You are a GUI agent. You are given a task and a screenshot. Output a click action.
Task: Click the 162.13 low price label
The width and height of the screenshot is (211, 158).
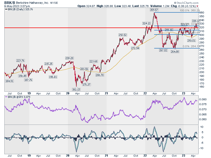[76, 89]
